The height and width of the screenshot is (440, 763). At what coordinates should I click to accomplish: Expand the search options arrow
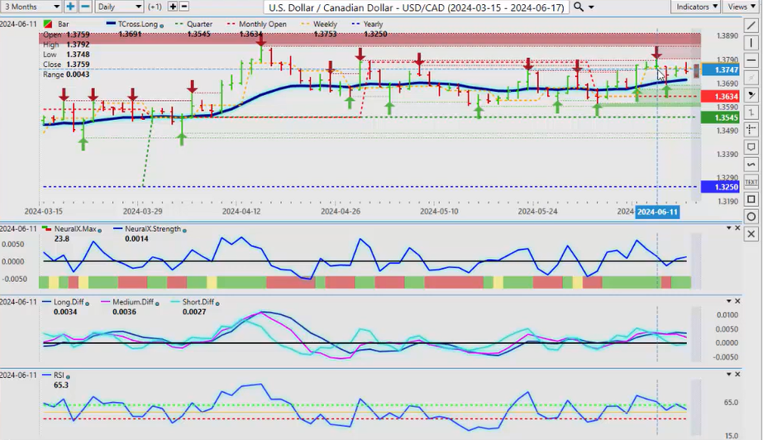tap(593, 7)
